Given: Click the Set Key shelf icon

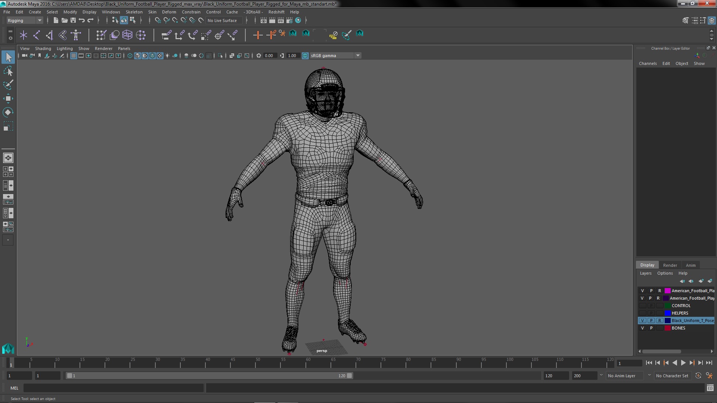Looking at the screenshot, I should click(258, 35).
